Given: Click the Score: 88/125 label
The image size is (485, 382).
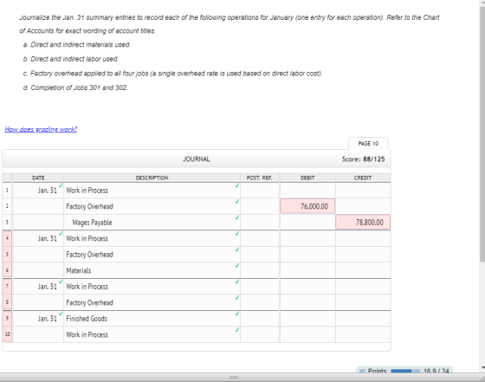Looking at the screenshot, I should [x=363, y=159].
